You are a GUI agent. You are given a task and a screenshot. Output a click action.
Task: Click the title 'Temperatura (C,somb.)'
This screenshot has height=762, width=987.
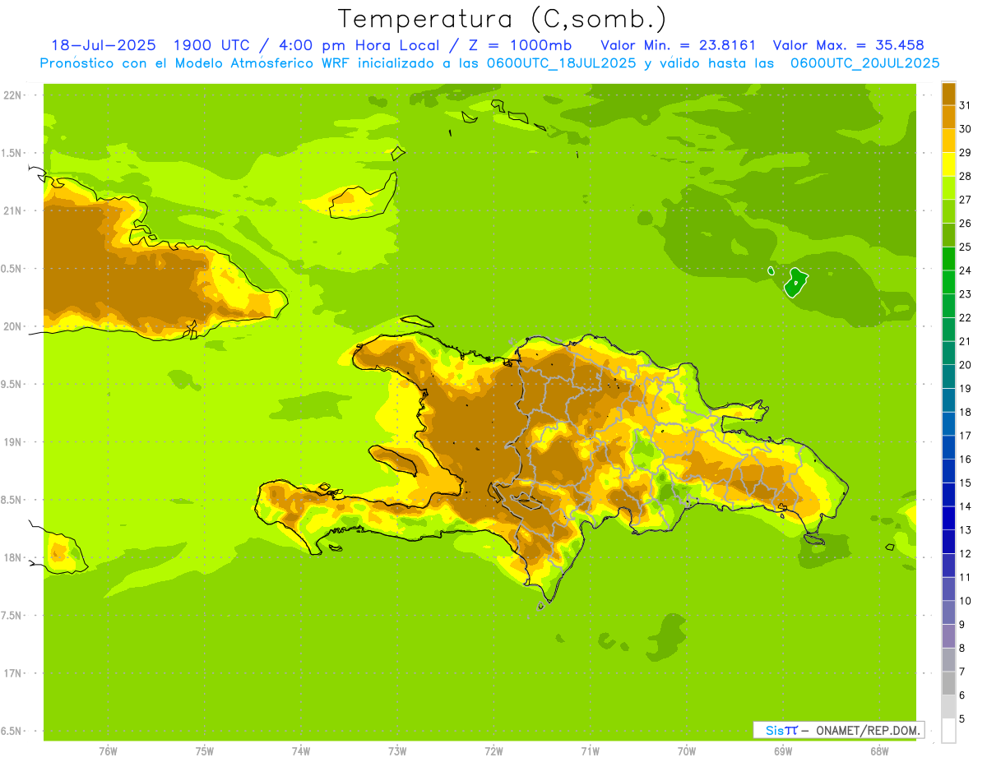click(x=502, y=18)
